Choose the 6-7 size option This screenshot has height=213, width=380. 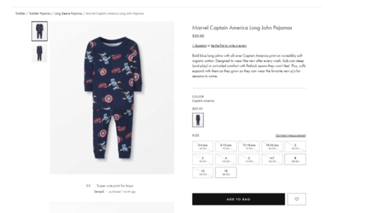click(272, 159)
